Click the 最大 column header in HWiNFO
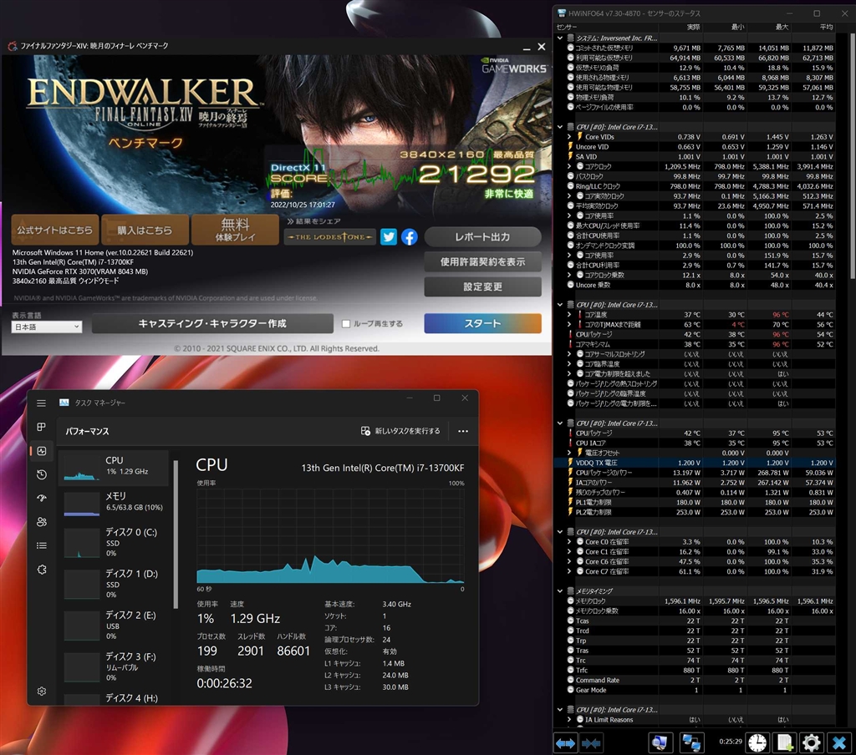This screenshot has height=755, width=856. [x=769, y=27]
